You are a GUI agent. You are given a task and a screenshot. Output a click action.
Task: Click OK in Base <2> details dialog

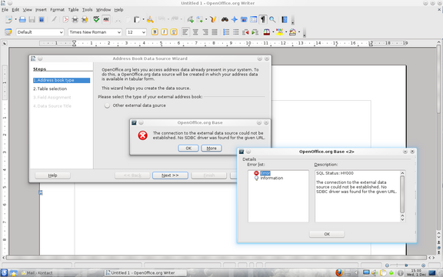[x=327, y=234]
